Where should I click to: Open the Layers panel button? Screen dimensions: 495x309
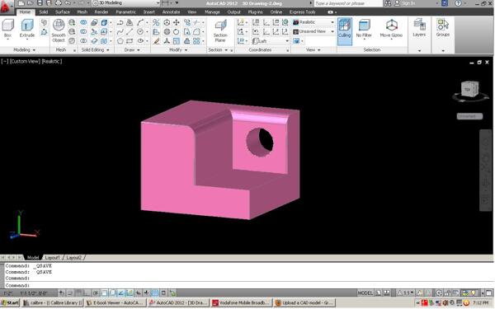pos(419,28)
